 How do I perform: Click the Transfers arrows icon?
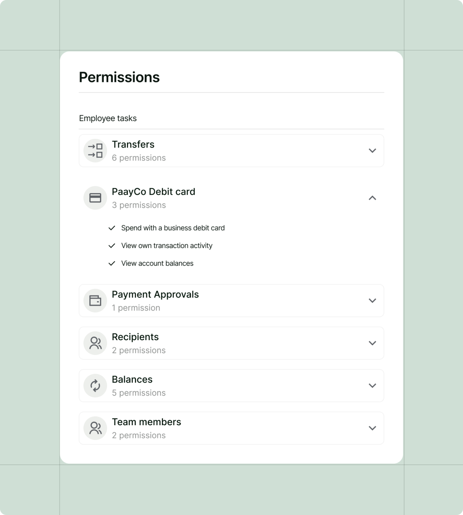[x=95, y=151]
